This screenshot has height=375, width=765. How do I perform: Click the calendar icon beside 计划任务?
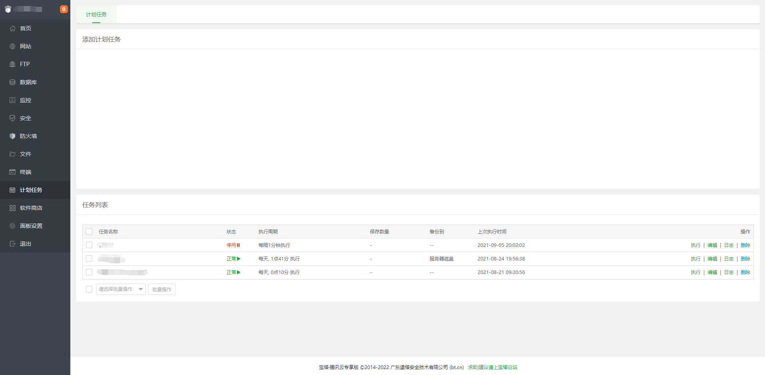(x=12, y=190)
